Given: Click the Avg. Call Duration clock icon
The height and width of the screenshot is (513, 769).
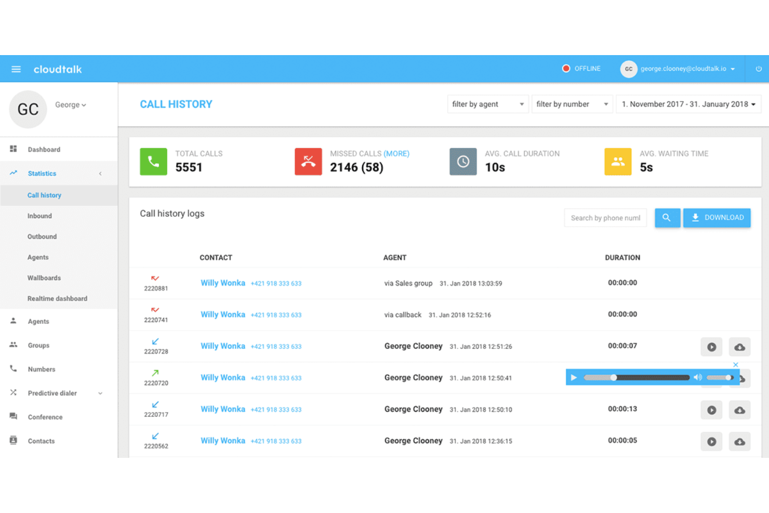Looking at the screenshot, I should 462,162.
